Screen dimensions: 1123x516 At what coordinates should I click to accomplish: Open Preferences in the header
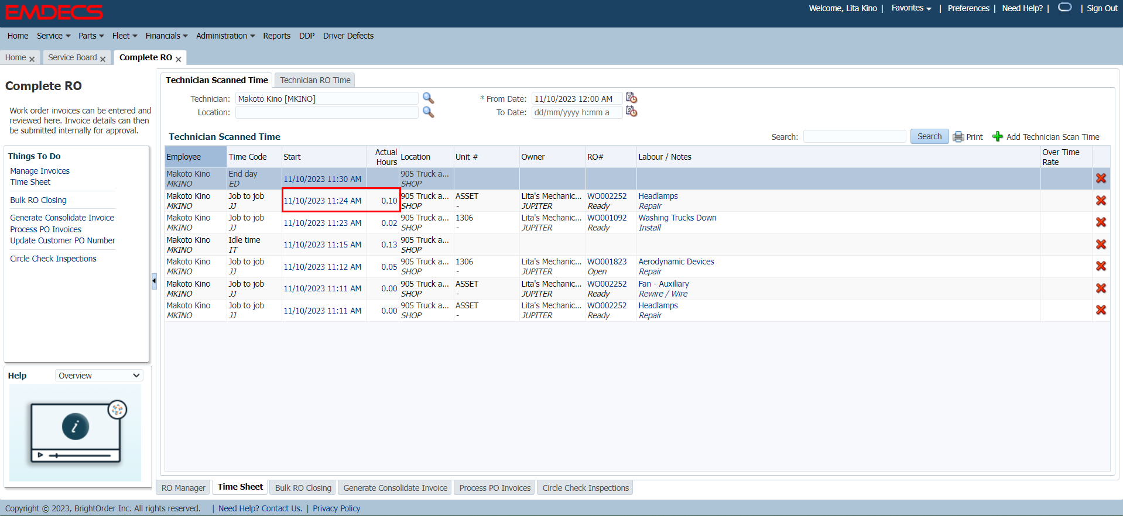(968, 8)
